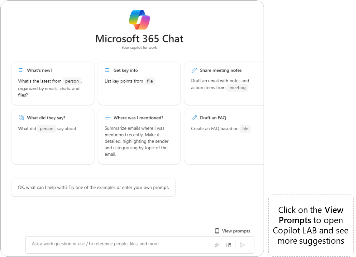Click the meeting placeholder chip
356x257 pixels.
[x=237, y=88]
